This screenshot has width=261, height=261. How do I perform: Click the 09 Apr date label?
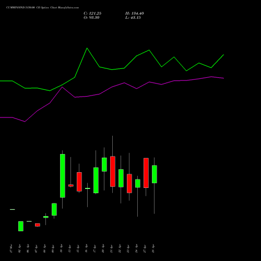53,248
